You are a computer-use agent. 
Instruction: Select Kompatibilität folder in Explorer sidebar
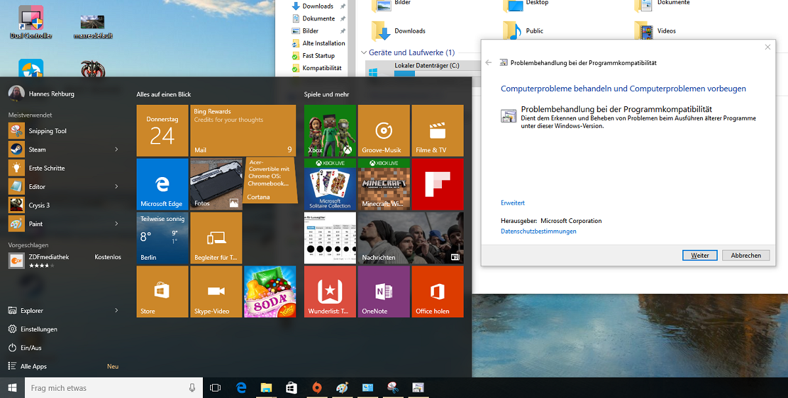318,68
